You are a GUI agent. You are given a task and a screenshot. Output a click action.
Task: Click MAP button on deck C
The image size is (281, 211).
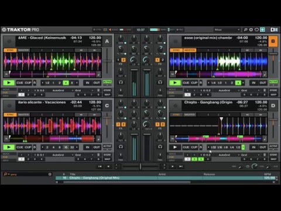[107, 159]
